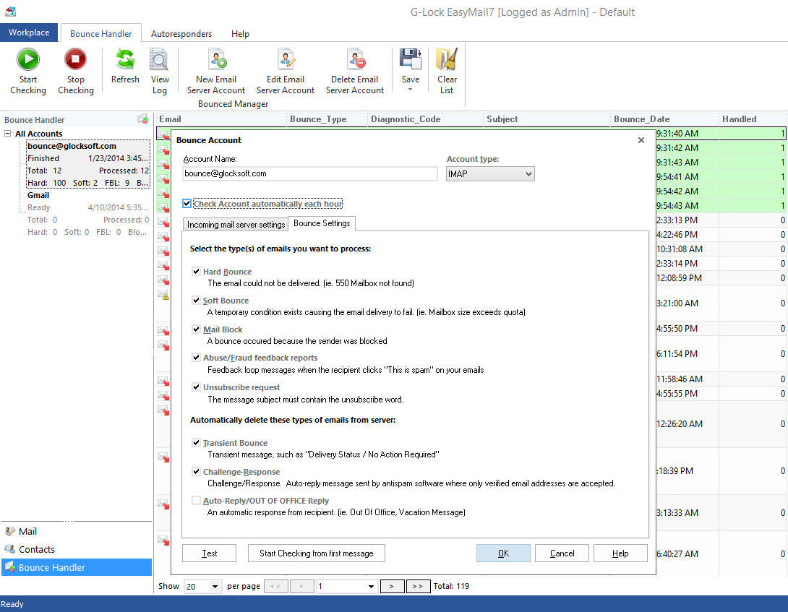Toggle Transient Bounce auto-delete checkbox

(x=197, y=443)
